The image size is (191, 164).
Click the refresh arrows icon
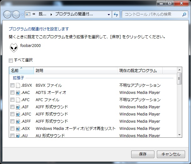click(116, 14)
